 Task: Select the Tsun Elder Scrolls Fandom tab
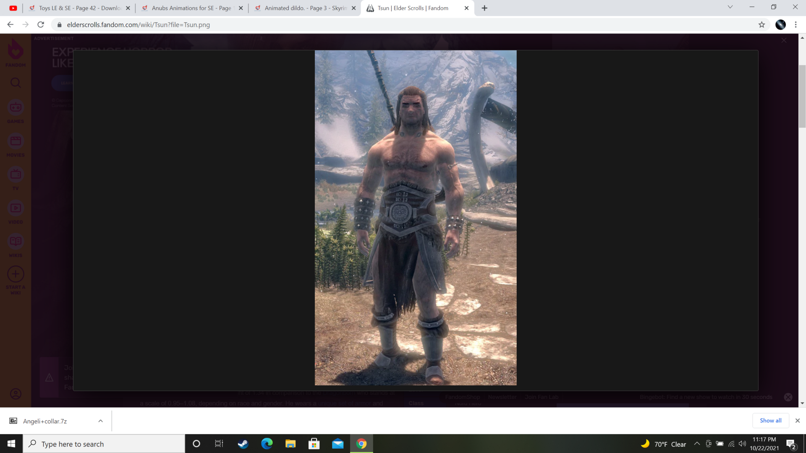pos(413,8)
